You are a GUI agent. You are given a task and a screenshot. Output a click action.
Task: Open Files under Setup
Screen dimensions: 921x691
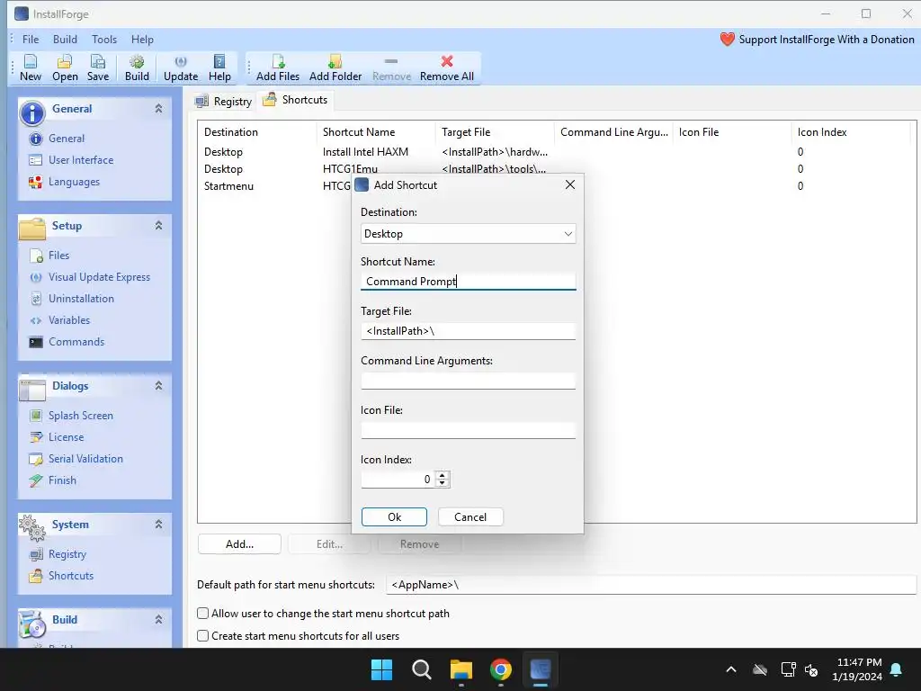tap(58, 255)
